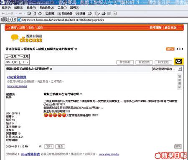The image size is (188, 160).
Task: Click the management team link in the orange bar
Action: click(x=155, y=27)
